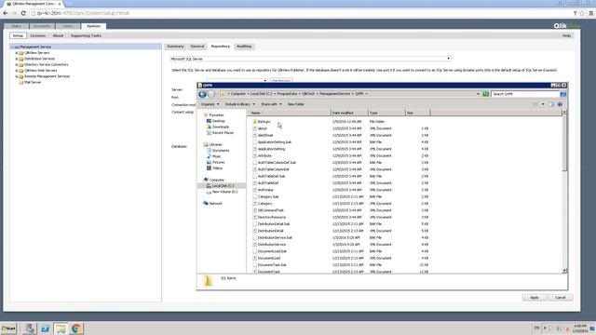Click the refresh icon beside the address bar

click(x=485, y=94)
